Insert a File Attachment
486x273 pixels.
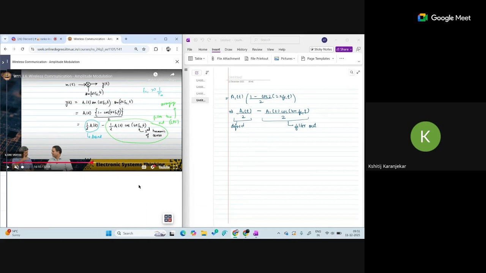tap(226, 58)
